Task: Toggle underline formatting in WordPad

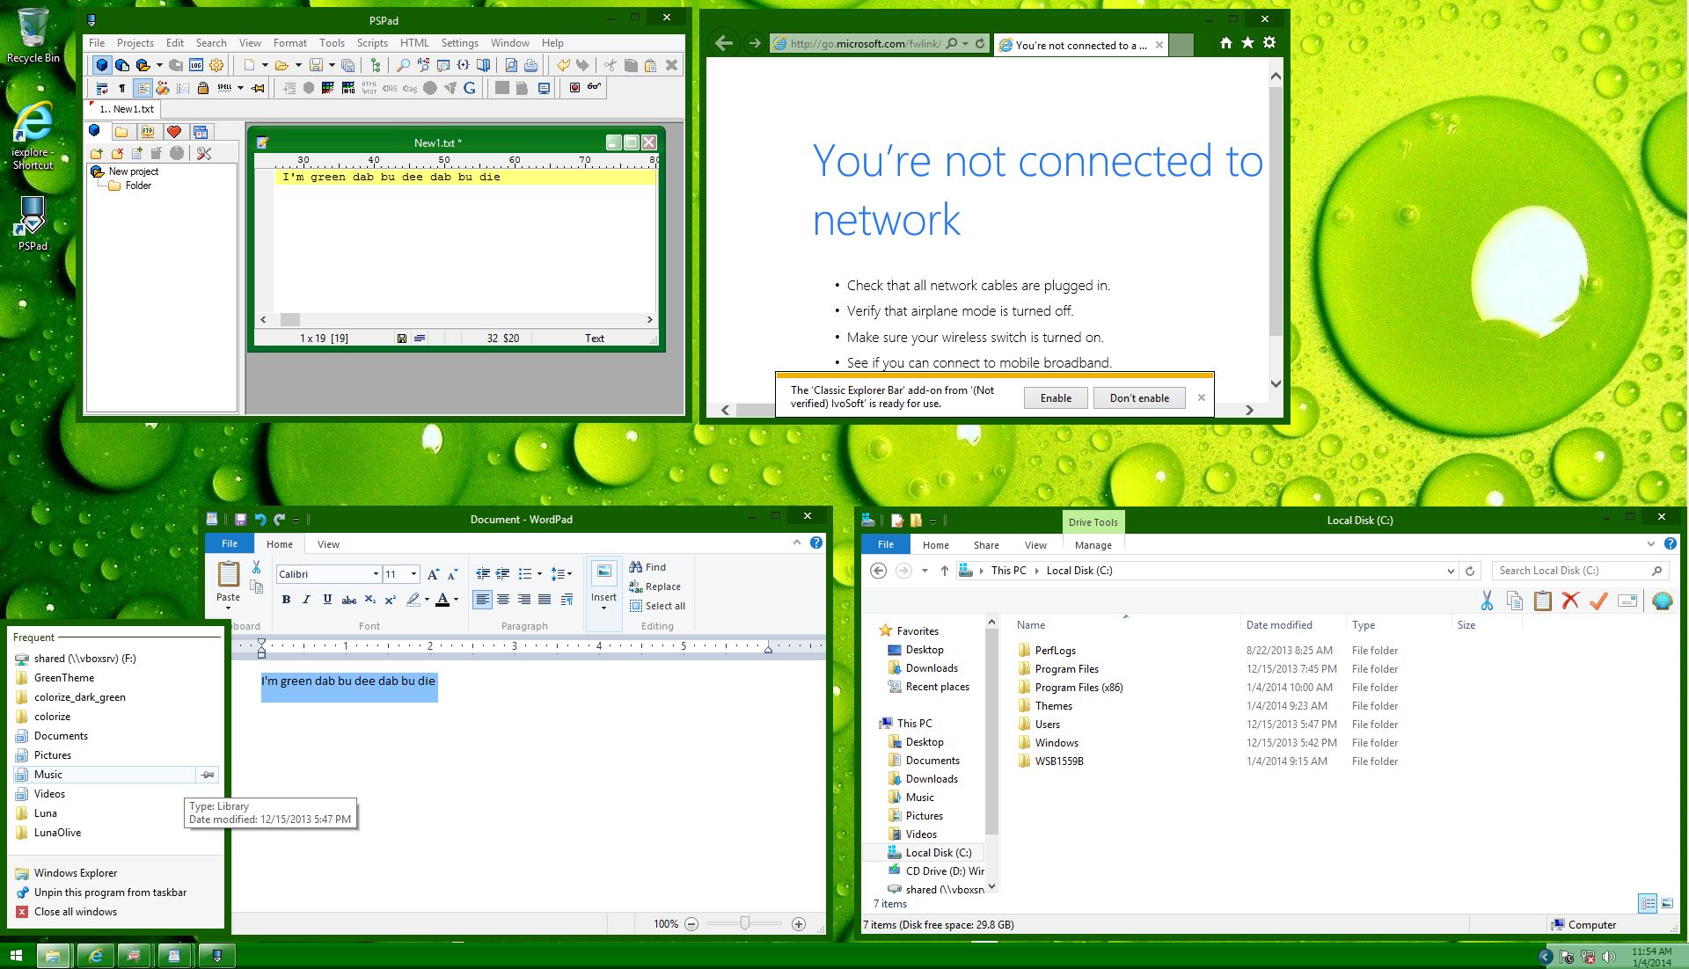Action: coord(327,600)
